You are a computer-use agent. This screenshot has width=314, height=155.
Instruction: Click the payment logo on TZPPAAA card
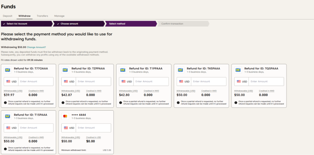[65, 70]
